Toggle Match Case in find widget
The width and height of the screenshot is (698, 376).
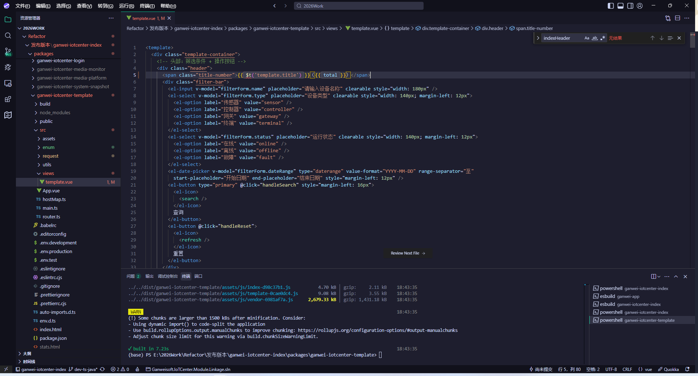587,38
